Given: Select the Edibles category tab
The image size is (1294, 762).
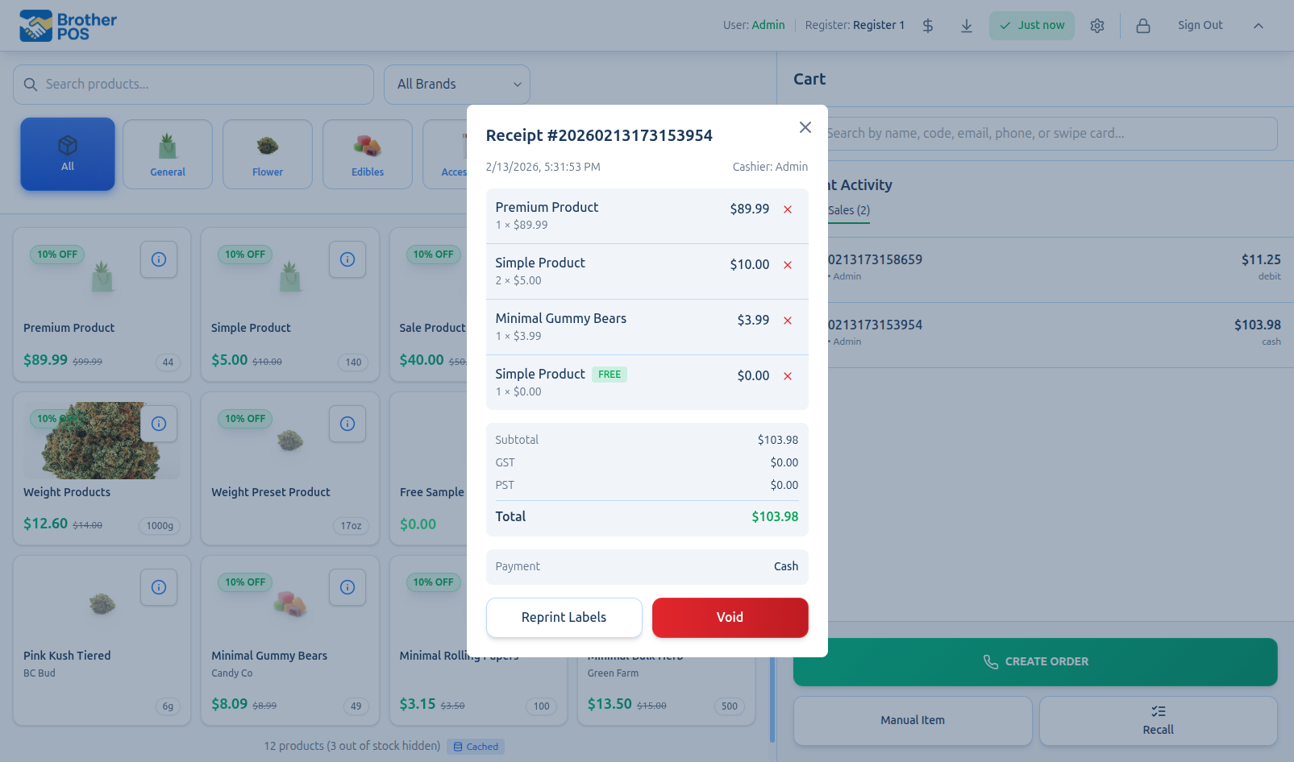Looking at the screenshot, I should 368,155.
